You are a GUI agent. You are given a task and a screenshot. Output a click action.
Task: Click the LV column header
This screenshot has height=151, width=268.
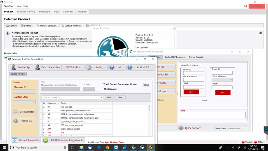click(44, 103)
